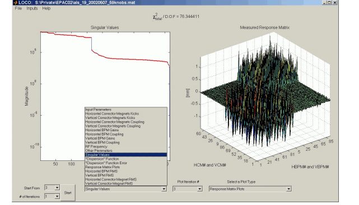The width and height of the screenshot is (359, 205).
Task: Click the Singular Values plot title
Action: [105, 27]
